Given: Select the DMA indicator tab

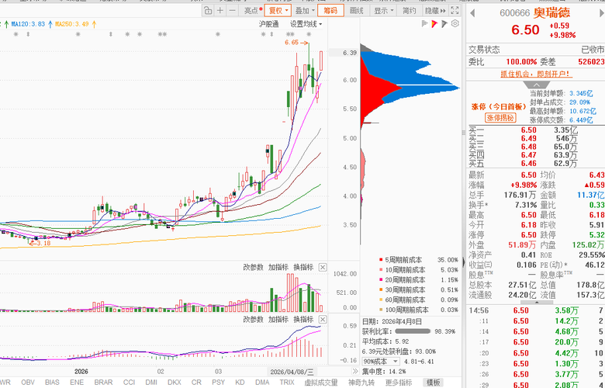Looking at the screenshot, I should tap(262, 383).
